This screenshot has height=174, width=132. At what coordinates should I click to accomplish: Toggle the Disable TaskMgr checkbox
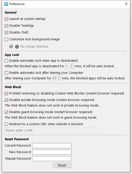pos(7,26)
